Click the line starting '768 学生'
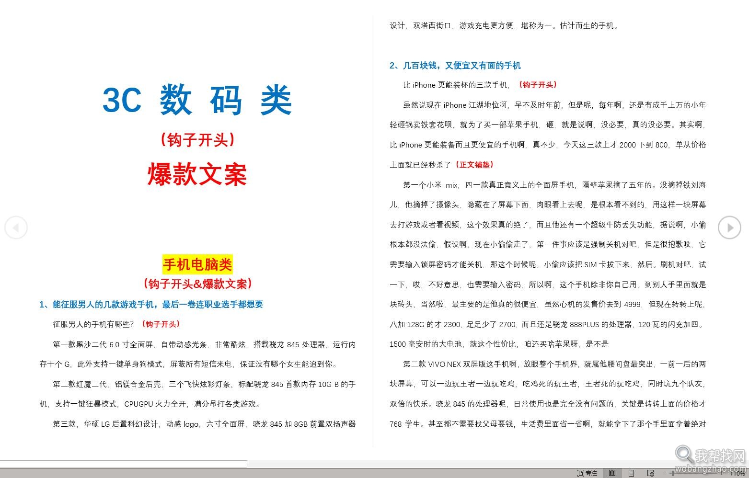 click(548, 424)
